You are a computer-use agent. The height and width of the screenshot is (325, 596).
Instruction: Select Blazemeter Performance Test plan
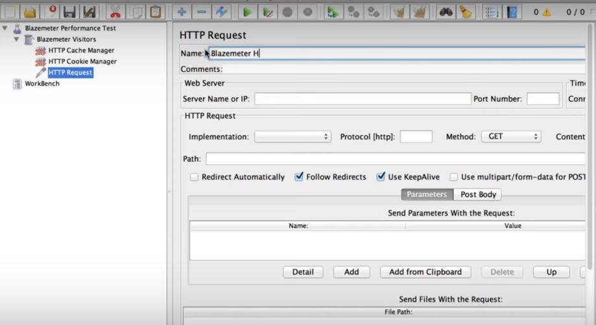click(x=70, y=28)
